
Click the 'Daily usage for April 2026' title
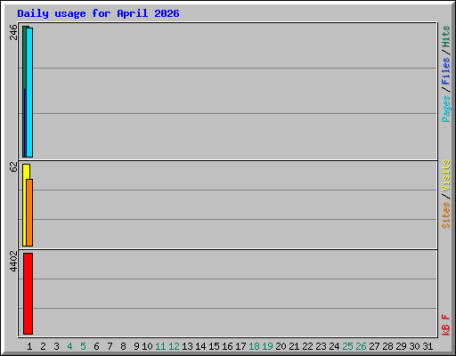coord(98,13)
